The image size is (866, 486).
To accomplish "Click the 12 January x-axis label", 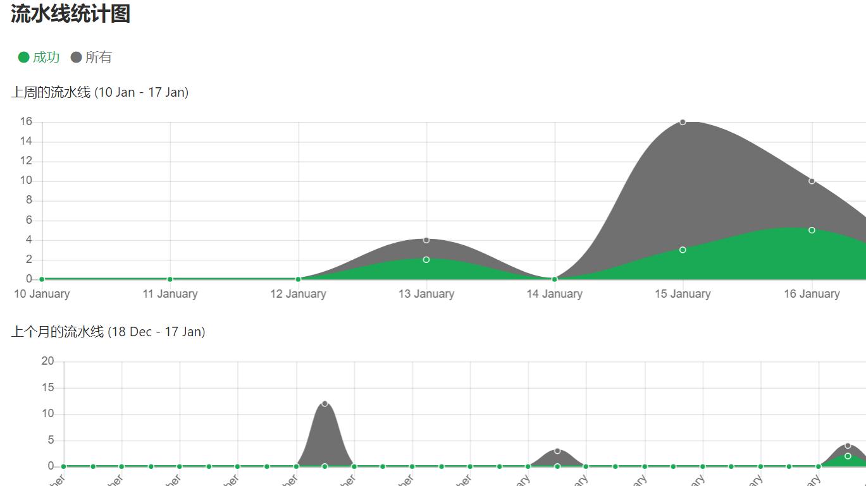I will pyautogui.click(x=298, y=294).
